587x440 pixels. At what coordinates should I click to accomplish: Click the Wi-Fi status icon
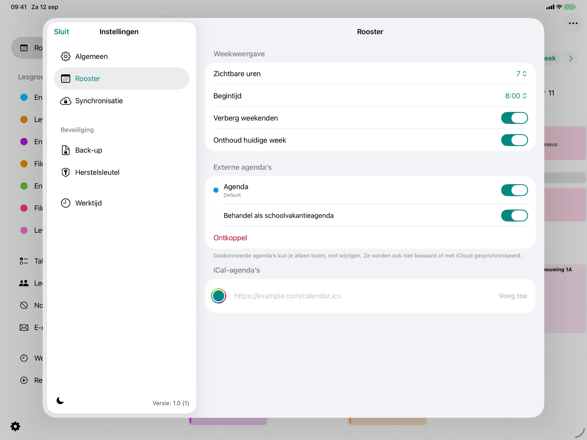559,7
